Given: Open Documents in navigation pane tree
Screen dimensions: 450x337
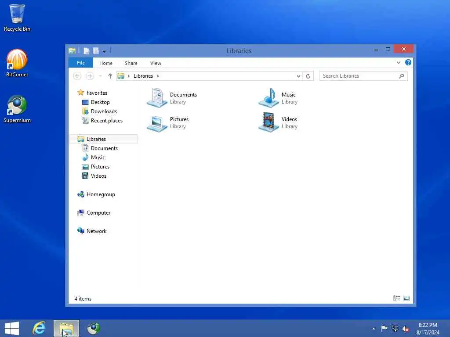Looking at the screenshot, I should [x=100, y=148].
